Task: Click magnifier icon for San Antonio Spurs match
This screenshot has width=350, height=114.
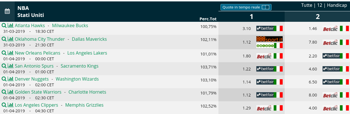Action: click(4, 66)
